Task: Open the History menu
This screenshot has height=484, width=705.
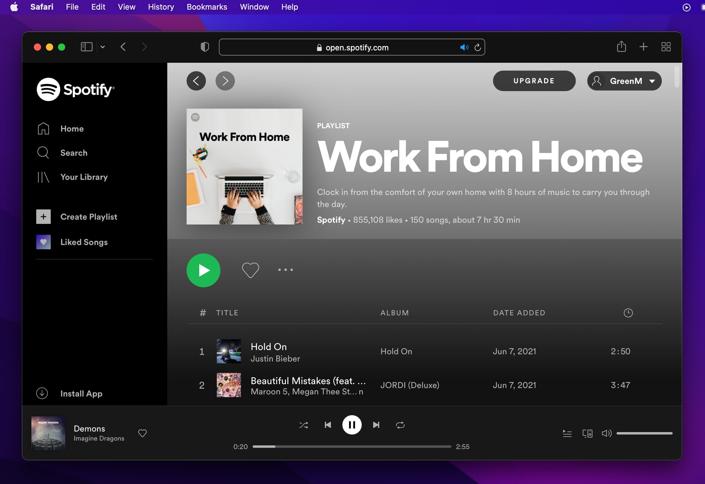Action: point(161,7)
